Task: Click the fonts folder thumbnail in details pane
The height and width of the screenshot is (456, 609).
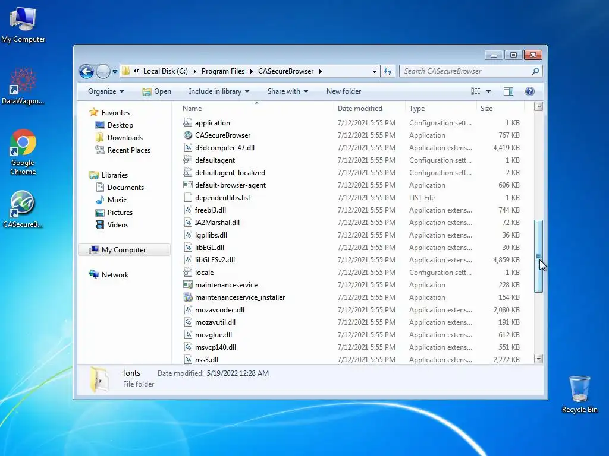Action: [99, 379]
